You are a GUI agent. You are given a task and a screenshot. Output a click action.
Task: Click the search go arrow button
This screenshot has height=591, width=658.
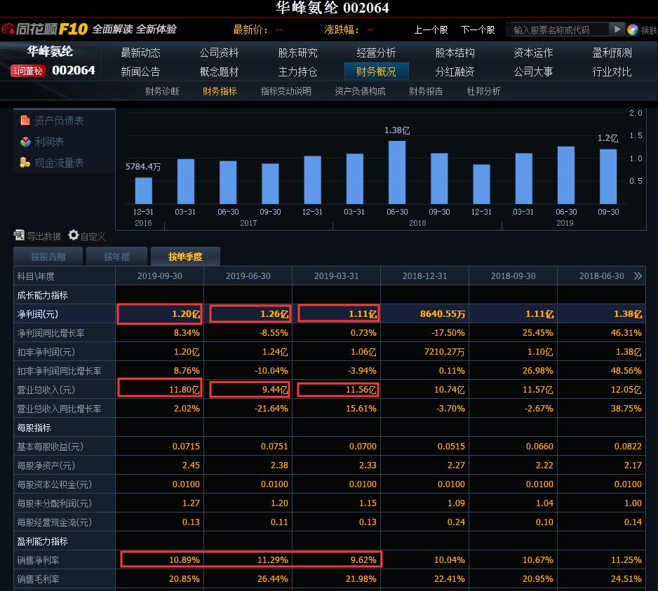tap(617, 29)
